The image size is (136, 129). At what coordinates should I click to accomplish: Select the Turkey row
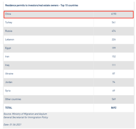click(x=69, y=22)
